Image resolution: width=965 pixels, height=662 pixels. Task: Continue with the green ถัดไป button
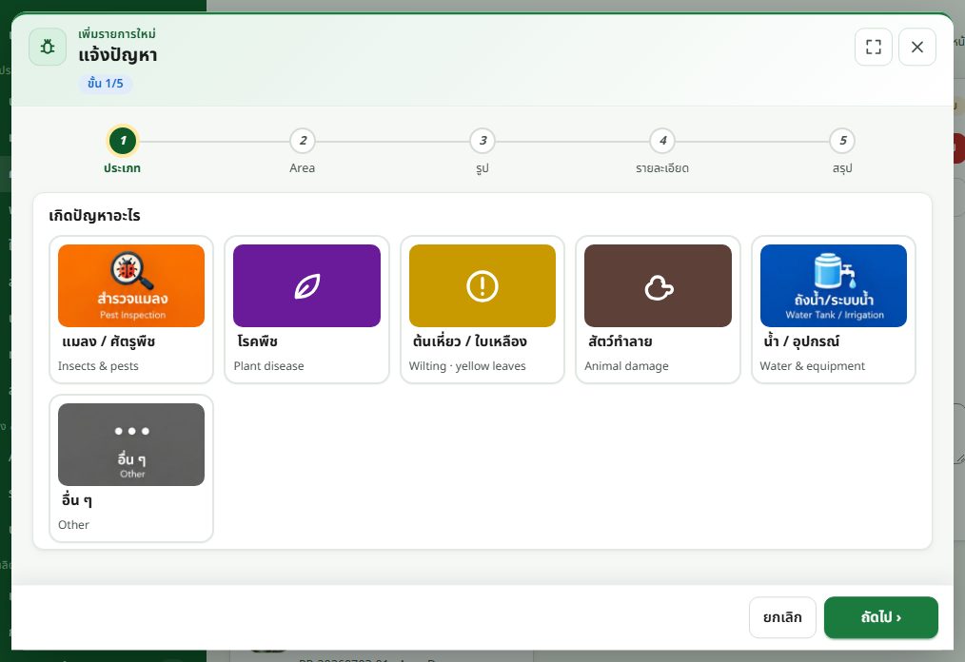click(880, 617)
